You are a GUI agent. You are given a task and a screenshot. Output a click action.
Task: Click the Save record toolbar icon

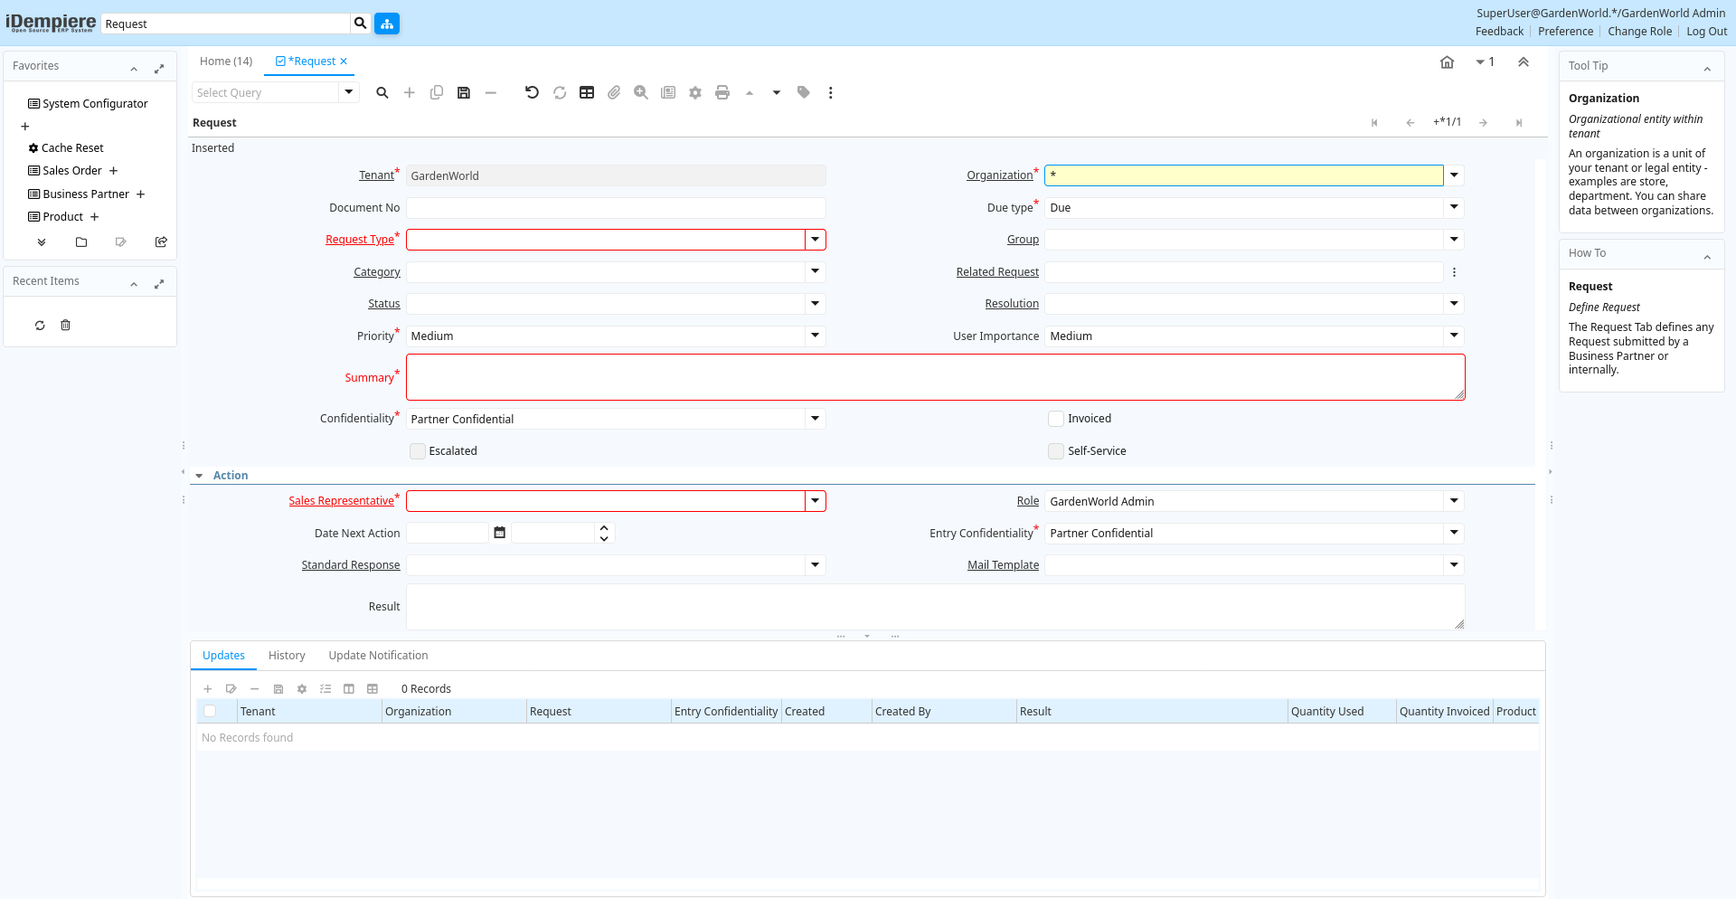pyautogui.click(x=464, y=92)
